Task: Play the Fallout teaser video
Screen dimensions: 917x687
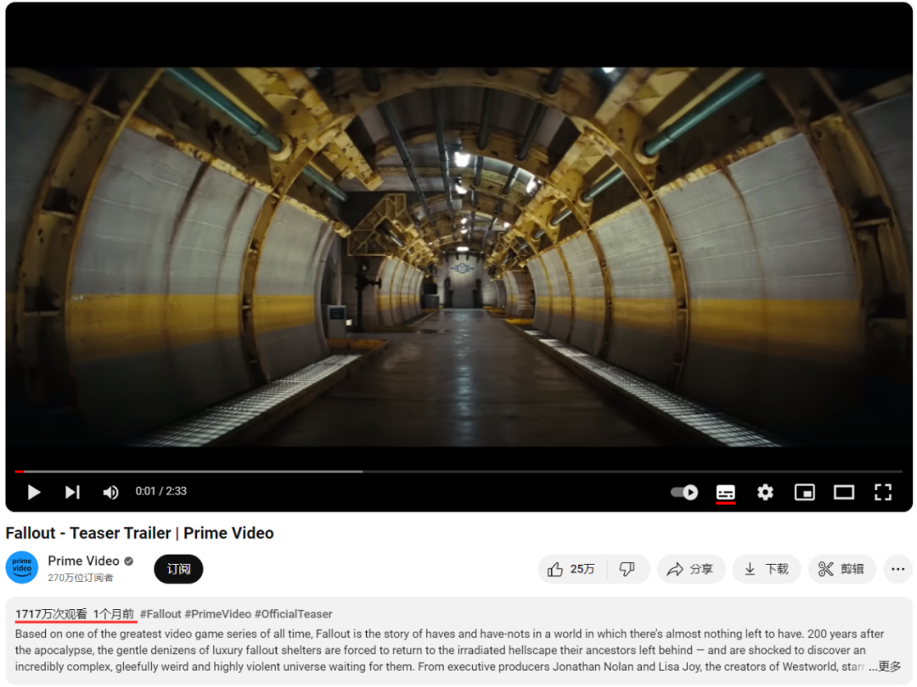Action: [x=34, y=492]
